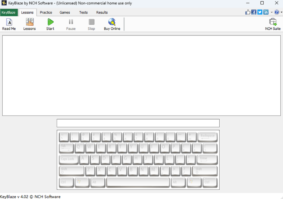The width and height of the screenshot is (283, 199).
Task: Click the left Ctrl key
Action: tap(66, 182)
